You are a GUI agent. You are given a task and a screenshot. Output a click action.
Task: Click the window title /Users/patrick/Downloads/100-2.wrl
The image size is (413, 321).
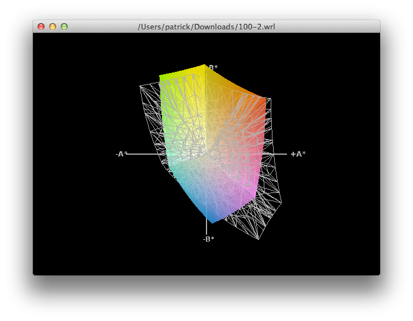coord(207,27)
